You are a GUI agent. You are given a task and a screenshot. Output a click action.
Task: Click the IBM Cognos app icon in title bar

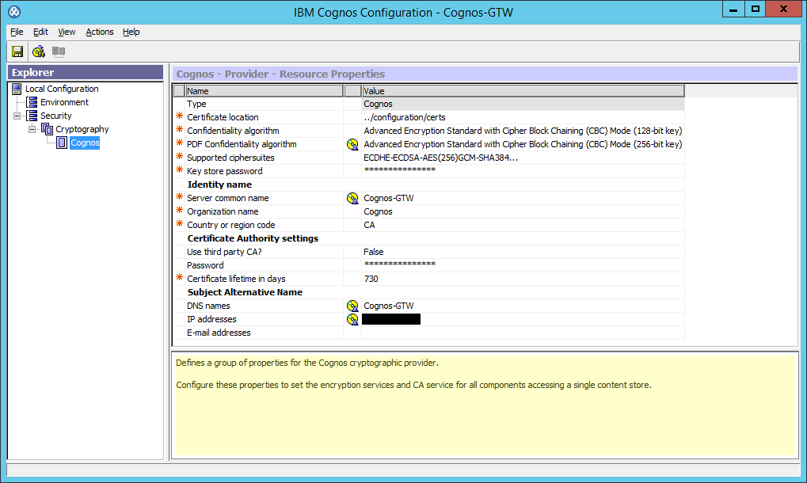[14, 11]
